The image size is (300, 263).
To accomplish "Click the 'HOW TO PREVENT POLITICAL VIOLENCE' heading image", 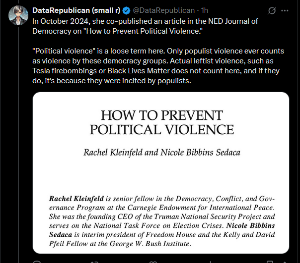I will point(162,122).
